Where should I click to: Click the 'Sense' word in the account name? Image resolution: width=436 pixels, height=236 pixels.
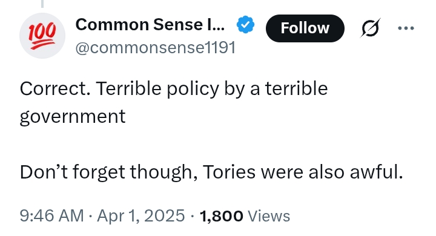pyautogui.click(x=179, y=25)
